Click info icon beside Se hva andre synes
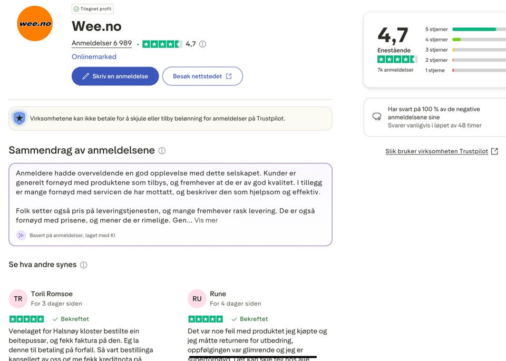This screenshot has width=506, height=361. pos(83,265)
